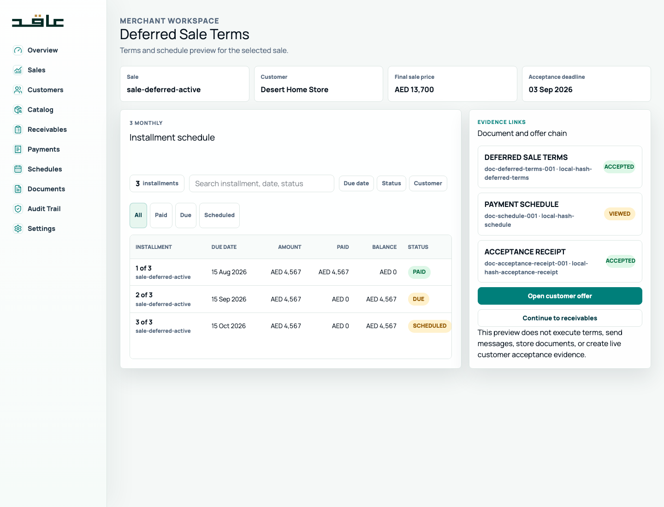Viewport: 664px width, 507px height.
Task: Show Scheduled installments only
Action: [x=219, y=215]
